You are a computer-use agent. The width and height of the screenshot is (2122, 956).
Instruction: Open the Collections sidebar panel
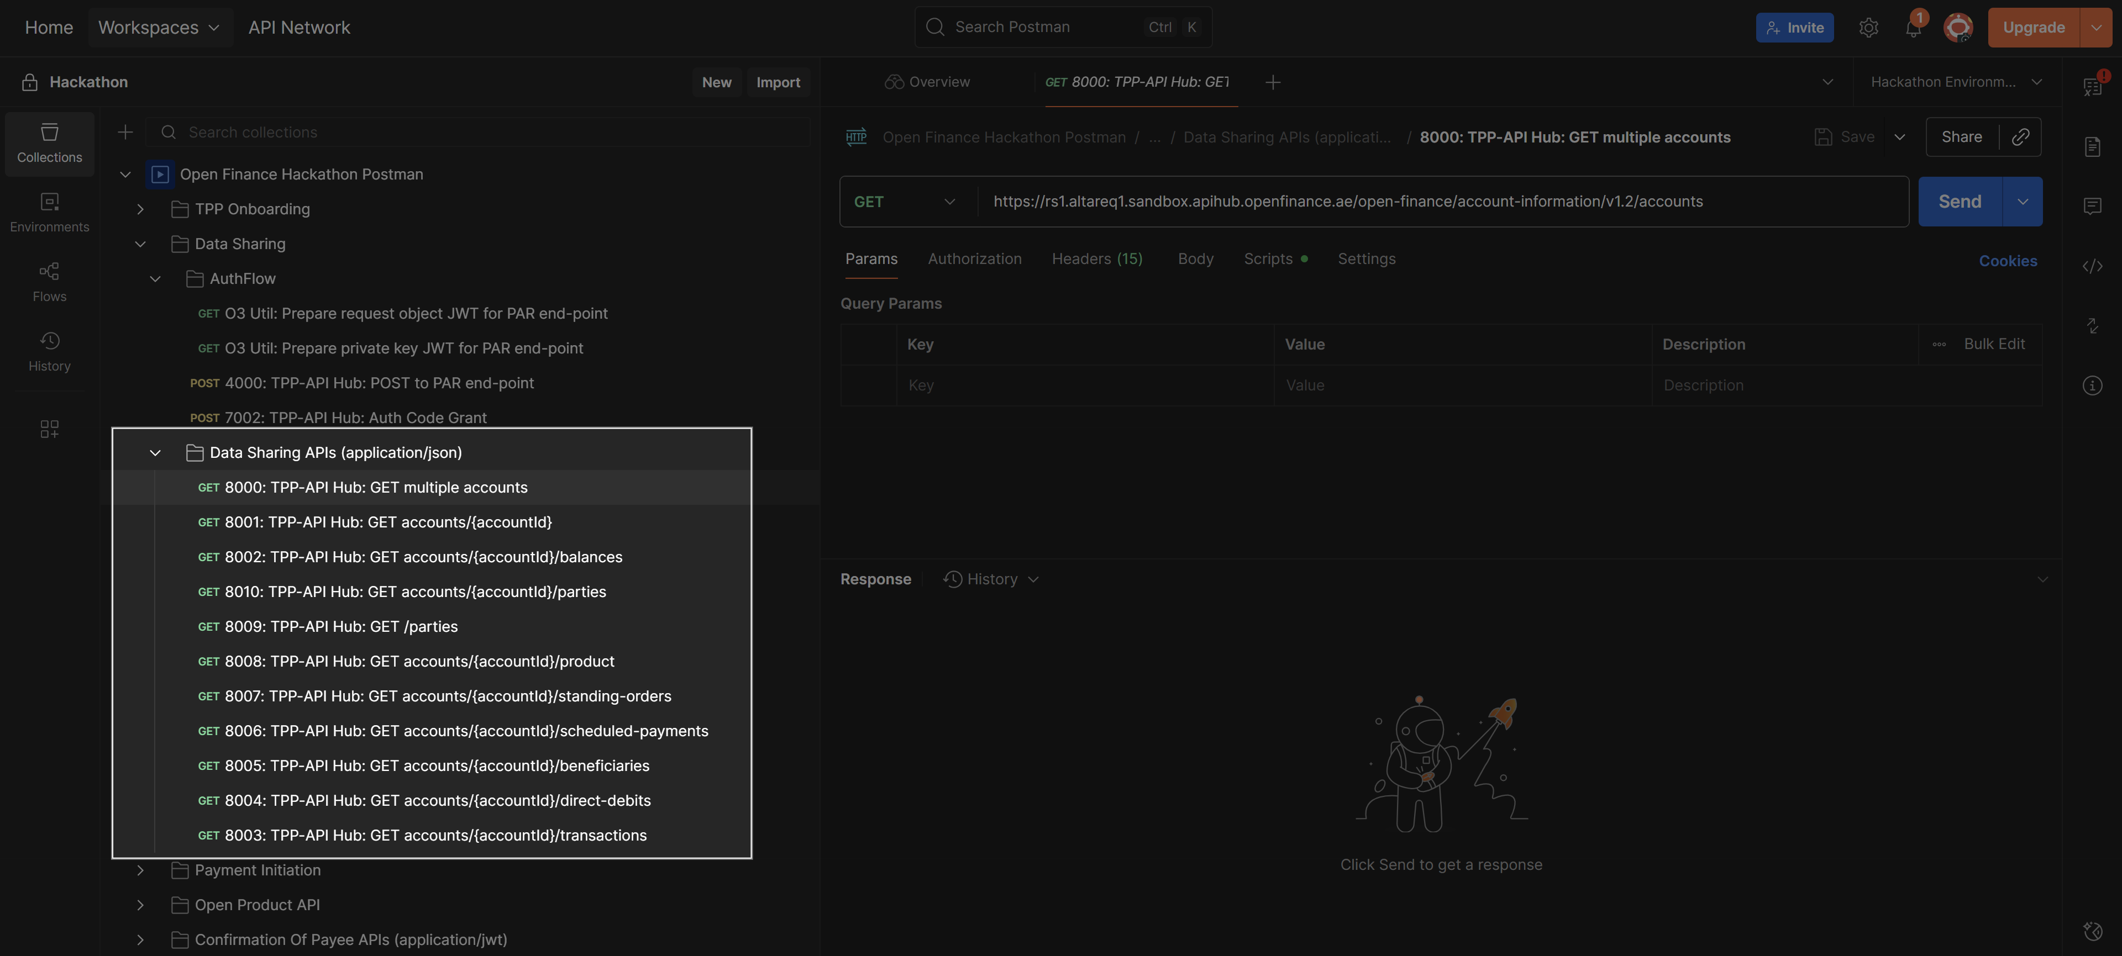49,143
